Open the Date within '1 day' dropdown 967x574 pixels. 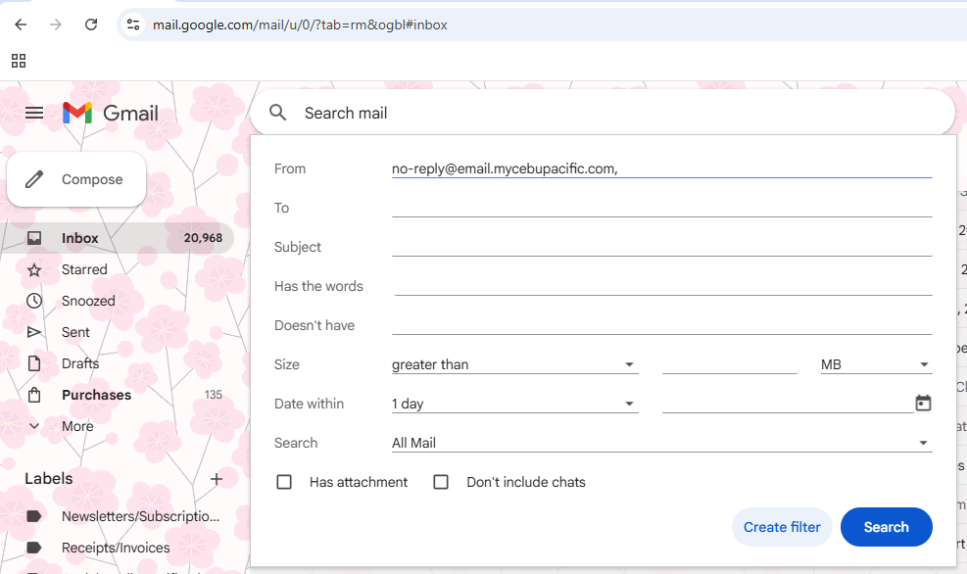click(x=515, y=404)
